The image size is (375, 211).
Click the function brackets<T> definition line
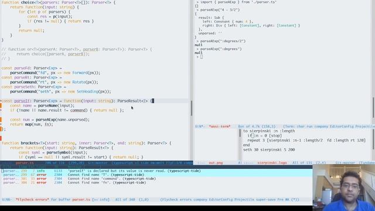click(86, 143)
